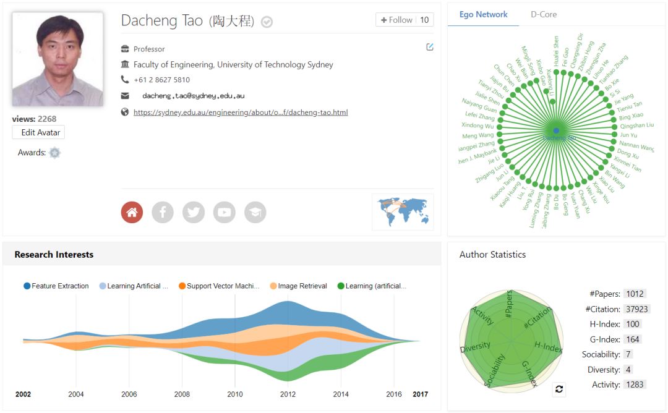Click the light blue Learning Artificial legend swatch
Screen dimensions: 668x413
103,286
